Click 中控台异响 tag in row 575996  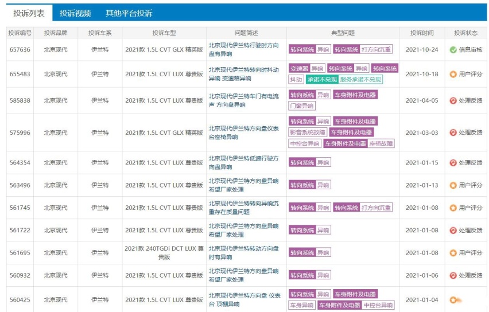point(305,144)
